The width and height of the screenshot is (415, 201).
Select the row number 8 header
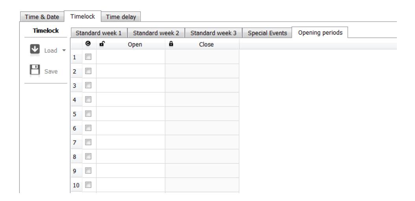click(x=76, y=157)
